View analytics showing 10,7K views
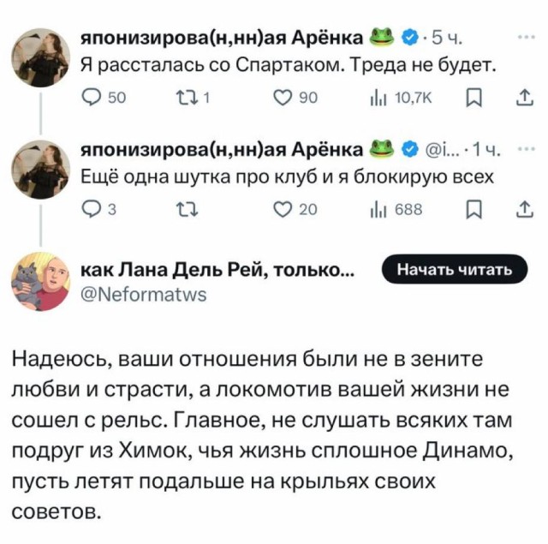The width and height of the screenshot is (548, 544). (401, 98)
